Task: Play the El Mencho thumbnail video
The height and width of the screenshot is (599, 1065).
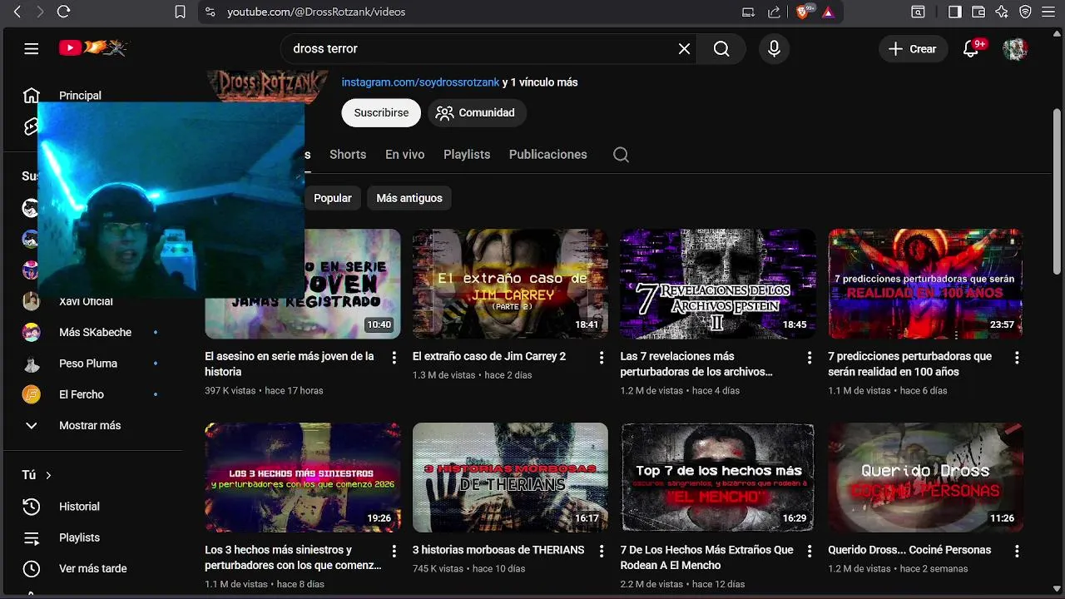Action: [x=718, y=478]
